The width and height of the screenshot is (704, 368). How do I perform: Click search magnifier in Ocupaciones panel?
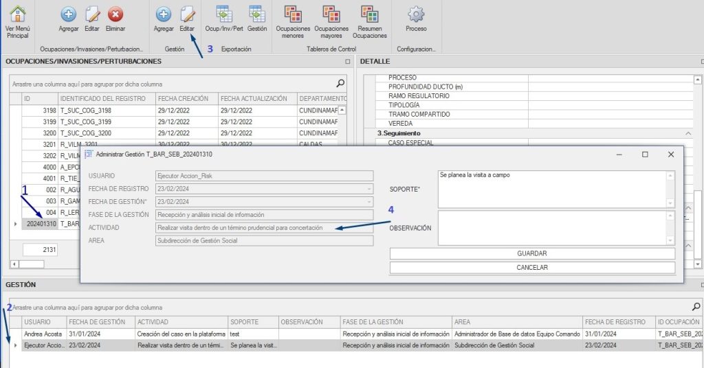[340, 83]
